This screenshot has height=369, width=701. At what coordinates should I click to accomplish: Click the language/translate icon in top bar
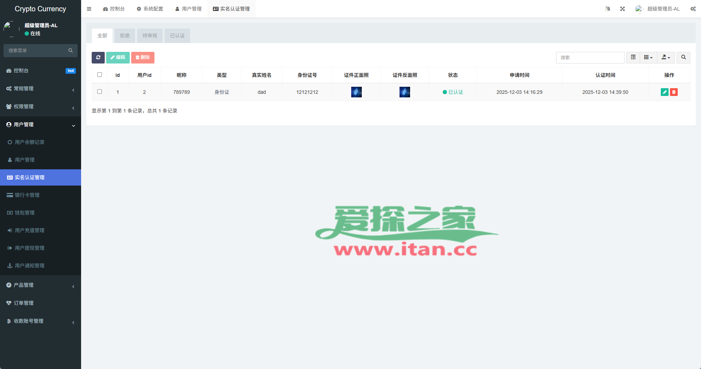coord(608,8)
